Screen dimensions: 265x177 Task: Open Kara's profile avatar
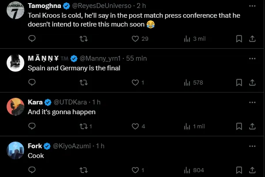tap(15, 107)
